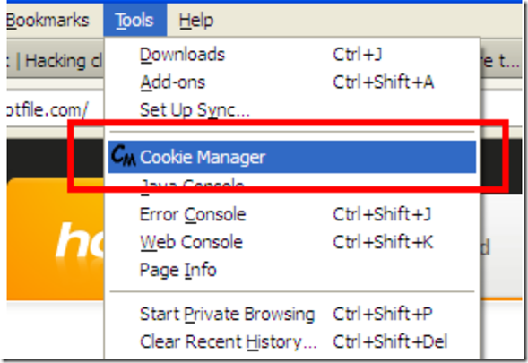Choose Start Private Browsing
528x363 pixels.
click(x=292, y=314)
